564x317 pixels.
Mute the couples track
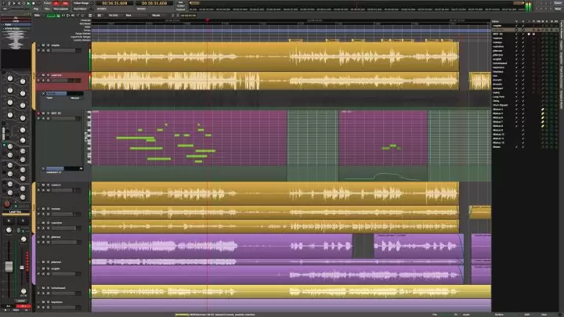[43, 45]
